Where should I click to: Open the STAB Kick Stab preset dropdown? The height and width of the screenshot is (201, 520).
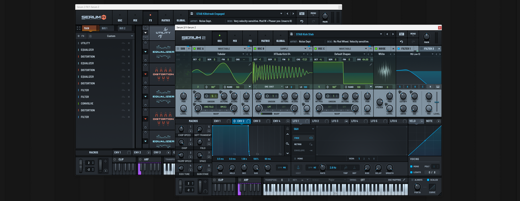(x=381, y=34)
